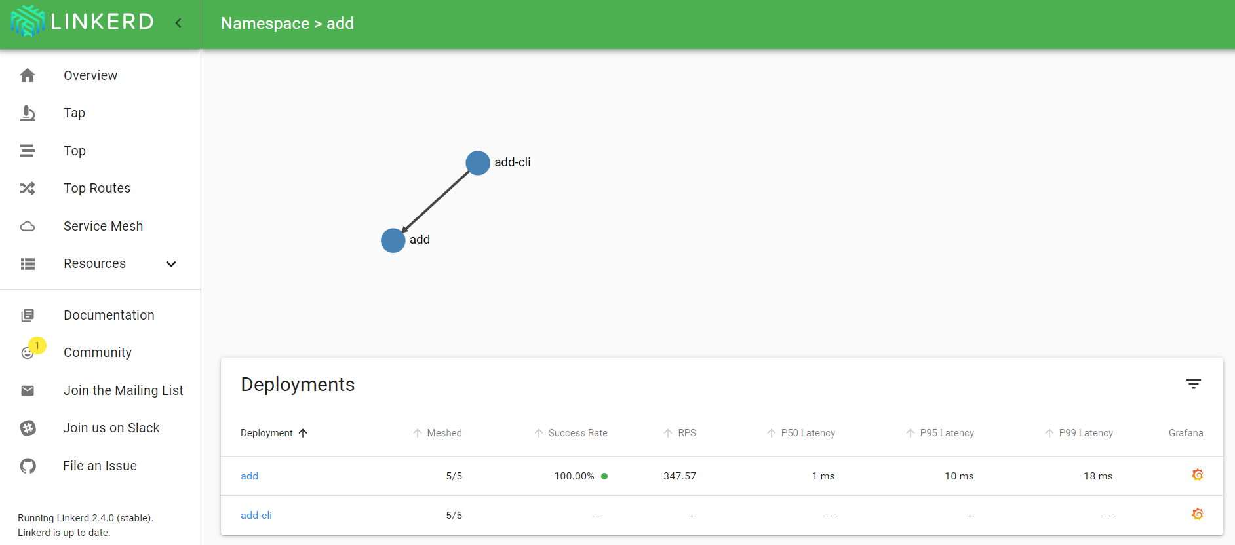Expand the Resources dropdown arrow
Image resolution: width=1235 pixels, height=545 pixels.
coord(171,264)
